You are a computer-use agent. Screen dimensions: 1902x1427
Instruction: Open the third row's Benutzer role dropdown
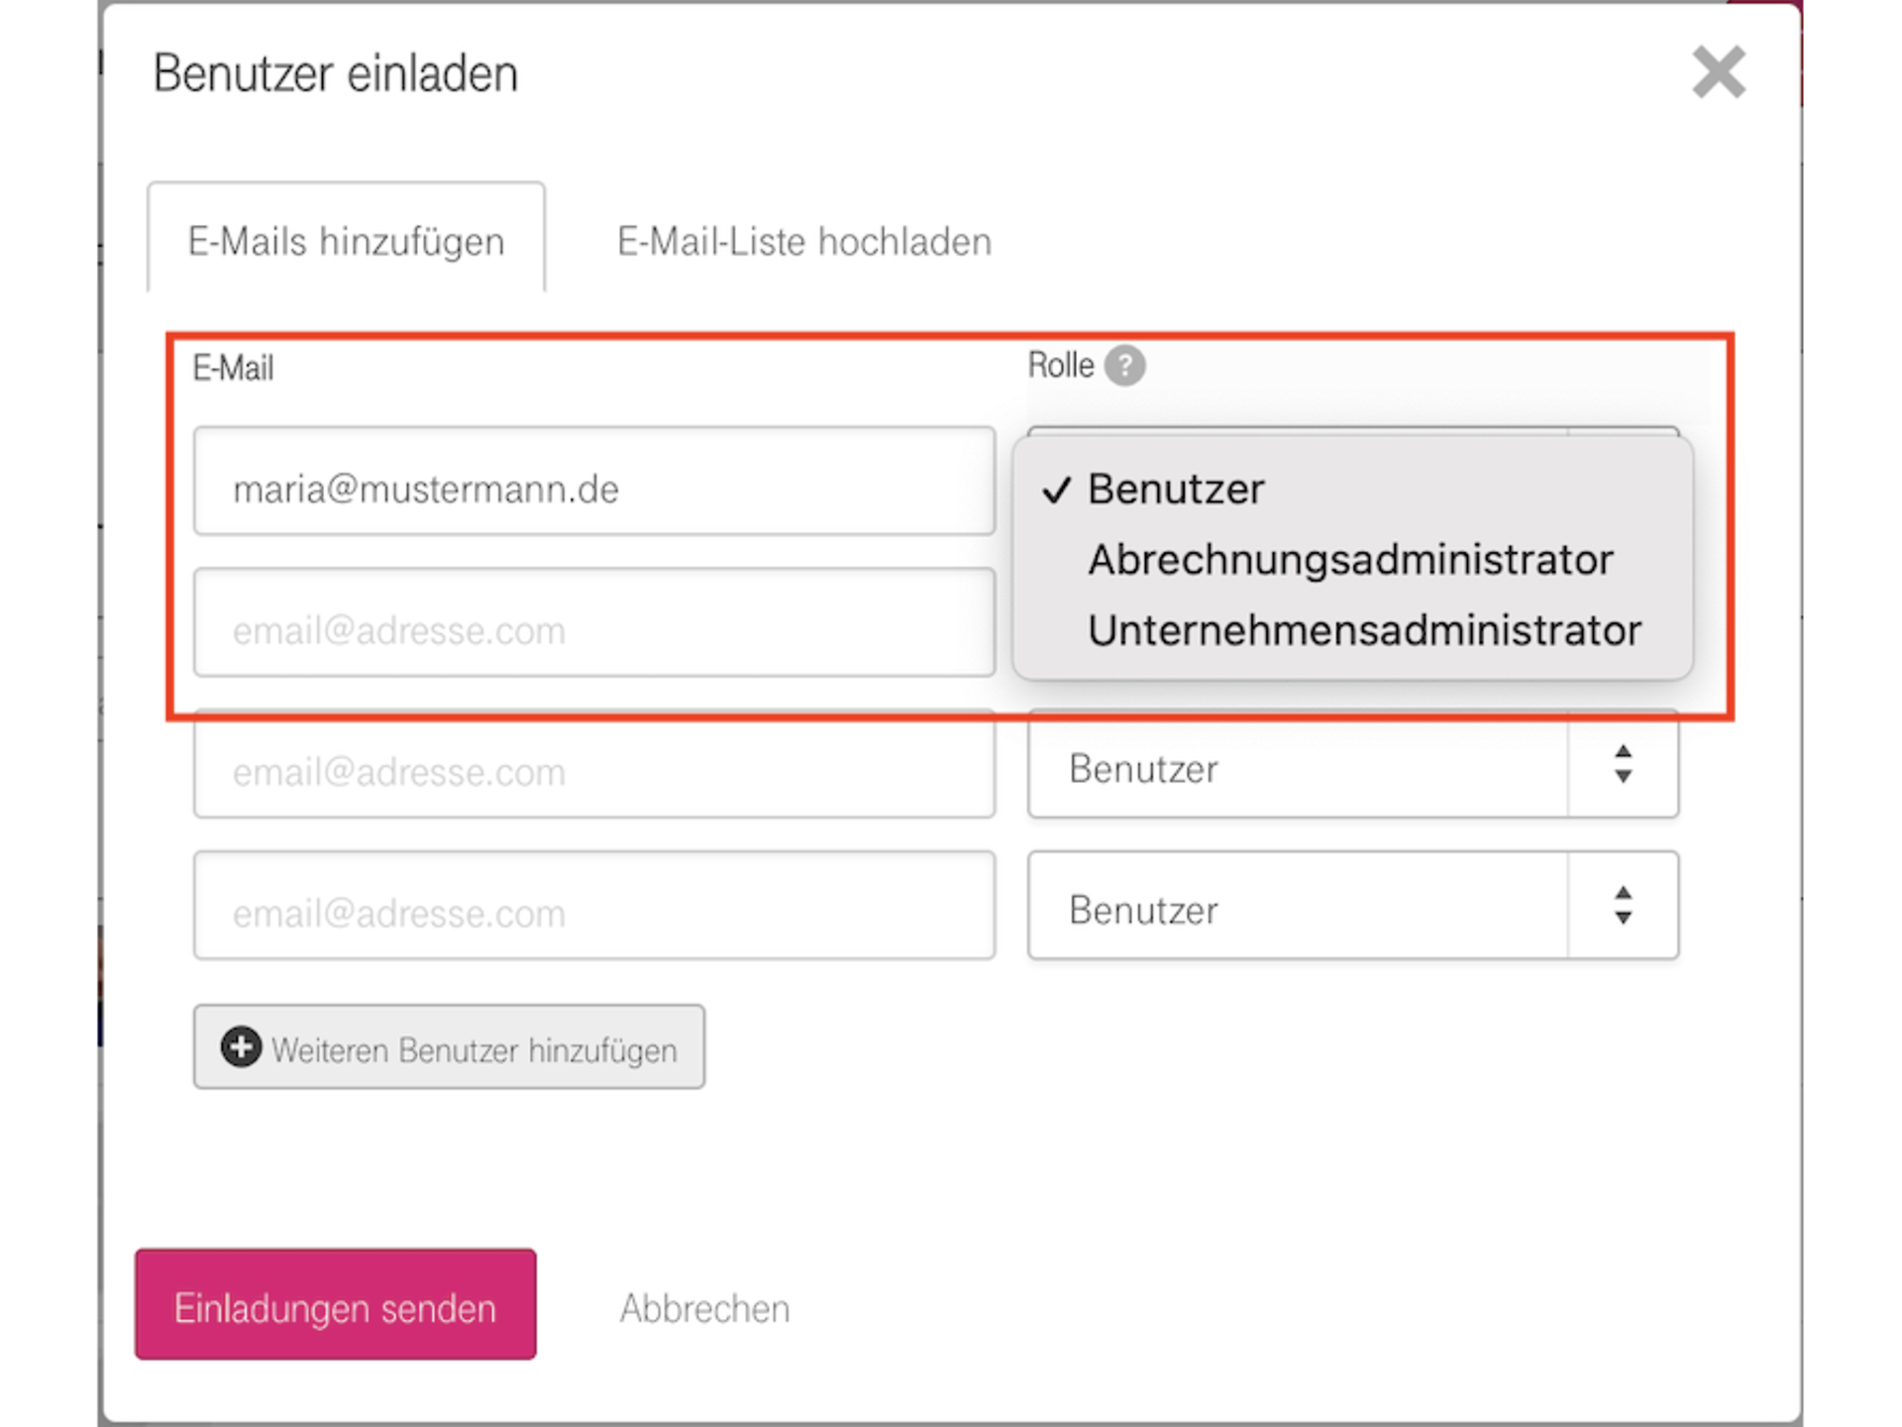[x=1288, y=768]
